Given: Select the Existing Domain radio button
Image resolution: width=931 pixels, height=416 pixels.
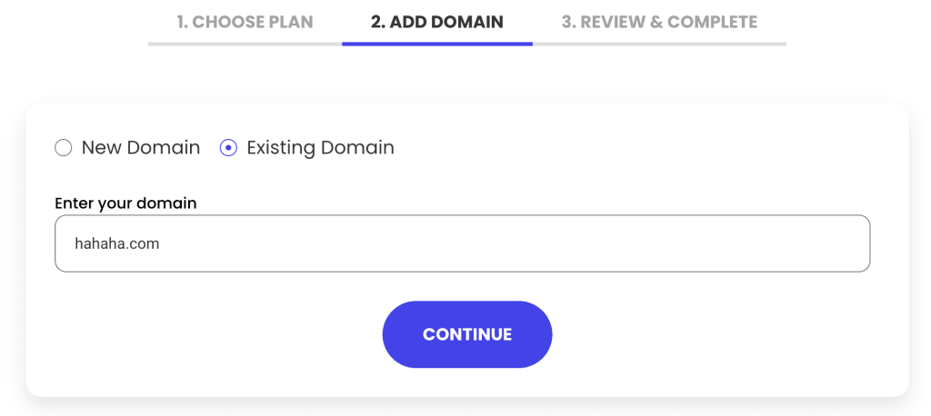Looking at the screenshot, I should click(228, 148).
